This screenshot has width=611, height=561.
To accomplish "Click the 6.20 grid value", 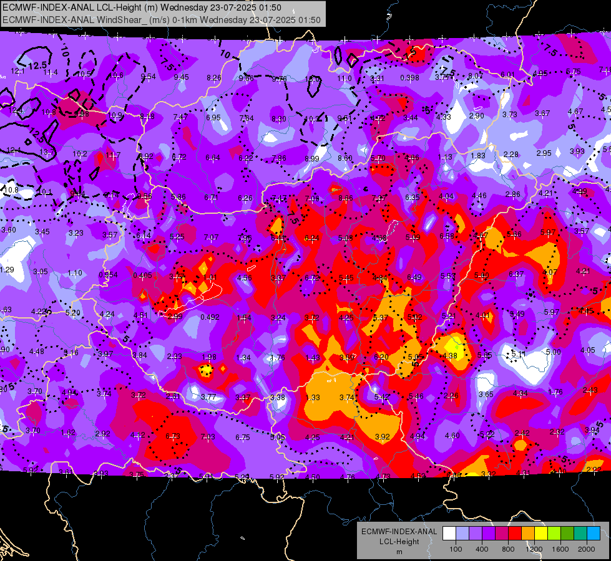I will pos(381,357).
